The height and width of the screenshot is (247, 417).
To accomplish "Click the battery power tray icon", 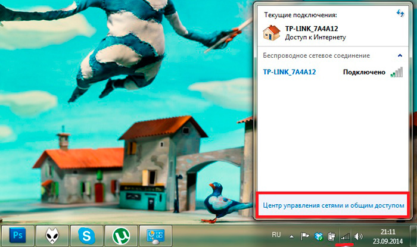I will (x=331, y=236).
